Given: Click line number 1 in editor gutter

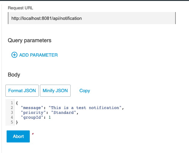Looking at the screenshot, I should (12, 103).
